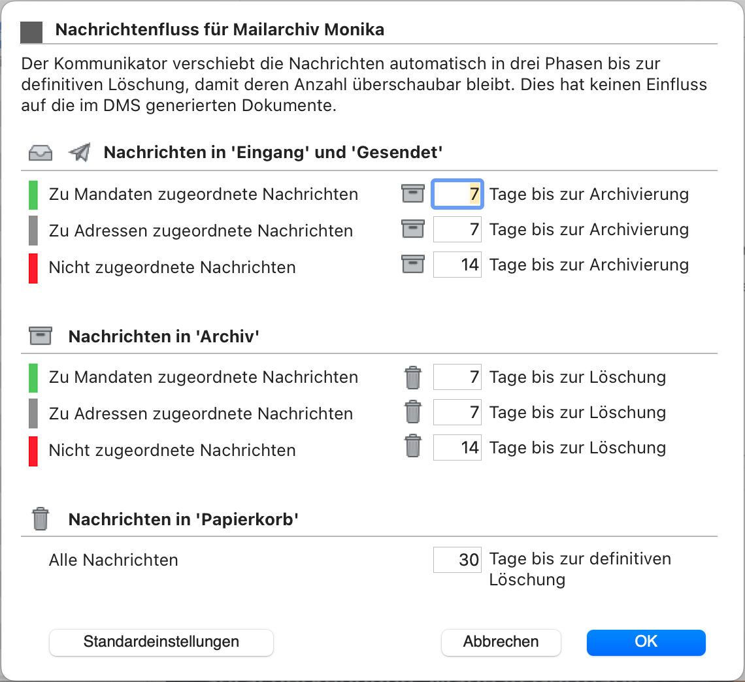Click the green swatch for Mandaten in Eingang
Image resolution: width=745 pixels, height=682 pixels.
33,195
